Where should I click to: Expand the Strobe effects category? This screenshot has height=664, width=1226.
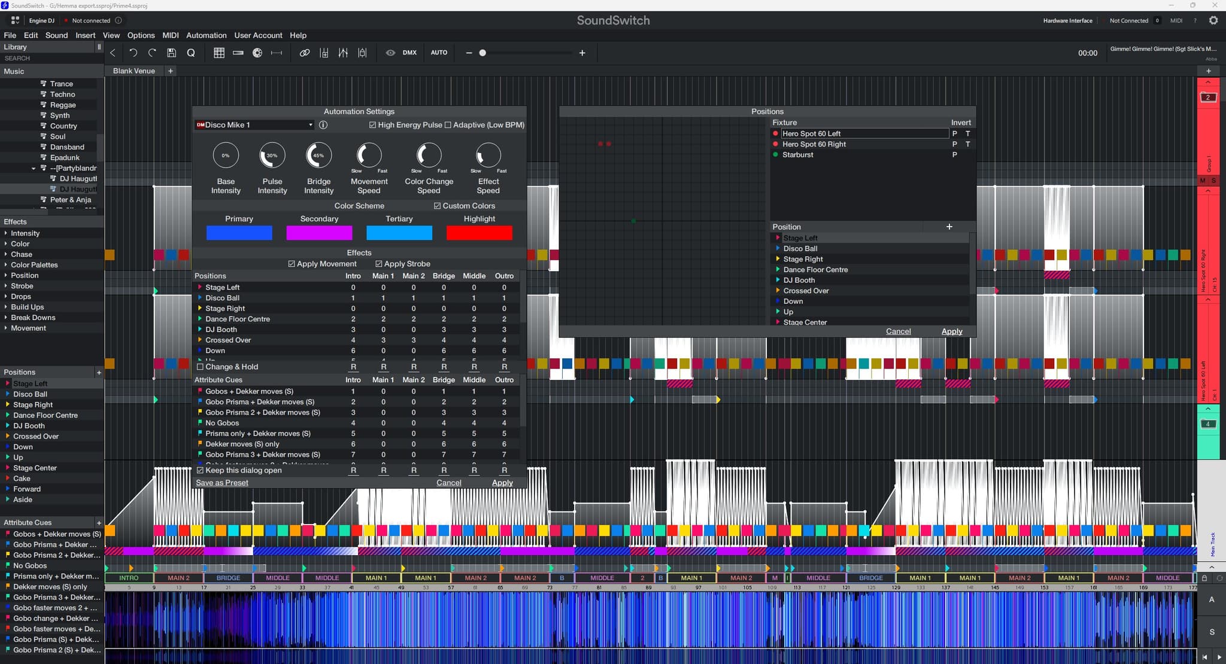(22, 286)
